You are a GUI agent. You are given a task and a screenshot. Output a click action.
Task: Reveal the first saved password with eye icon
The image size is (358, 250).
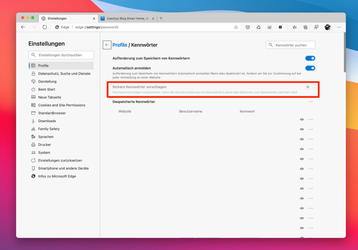pyautogui.click(x=302, y=119)
